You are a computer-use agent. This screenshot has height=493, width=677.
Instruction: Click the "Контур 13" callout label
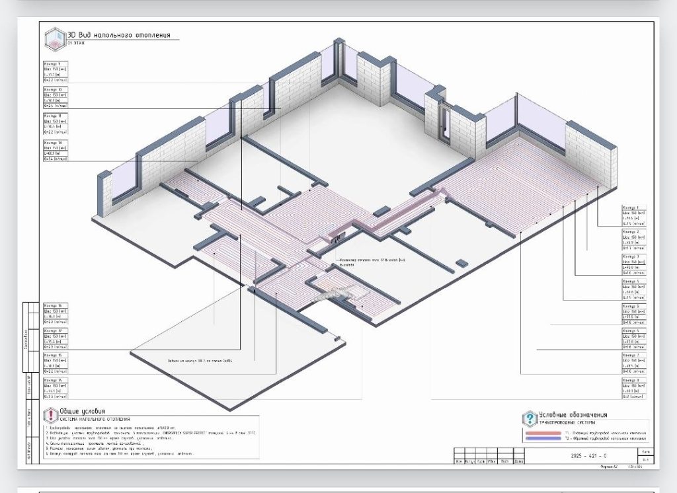(x=56, y=151)
